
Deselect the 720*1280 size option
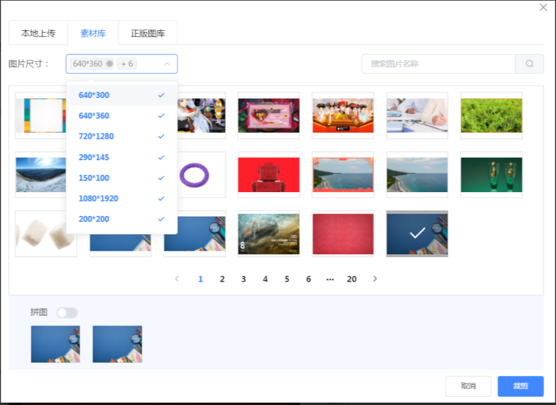click(x=122, y=136)
